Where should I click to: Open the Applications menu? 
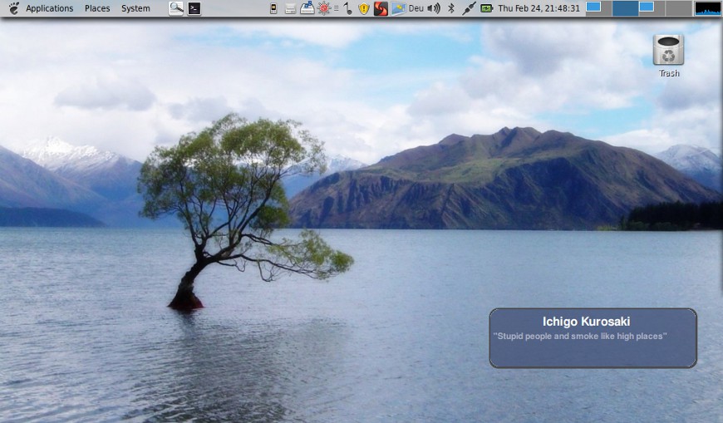(49, 8)
